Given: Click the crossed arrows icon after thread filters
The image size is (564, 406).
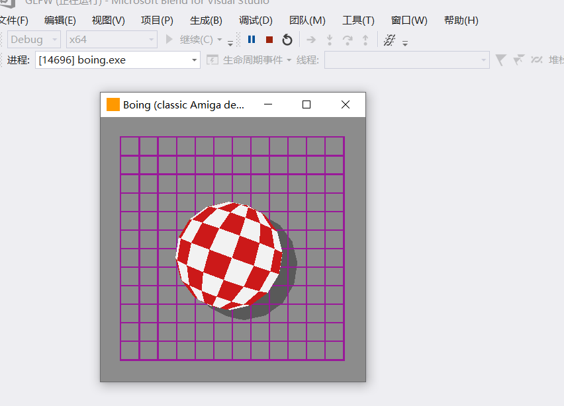Looking at the screenshot, I should tap(536, 60).
